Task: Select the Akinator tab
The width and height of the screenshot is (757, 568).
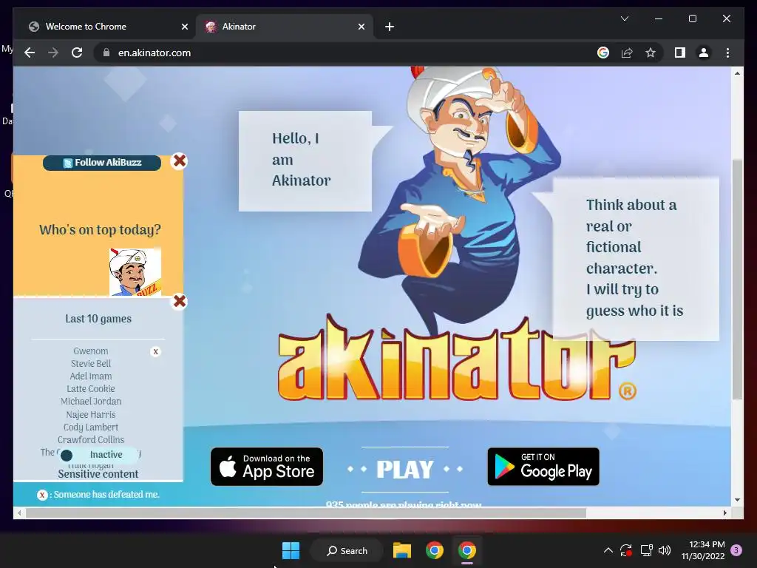Action: tap(284, 27)
